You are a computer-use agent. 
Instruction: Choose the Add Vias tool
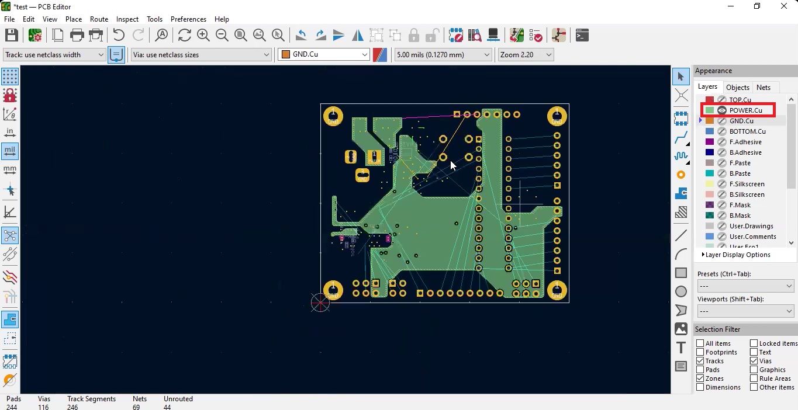681,175
